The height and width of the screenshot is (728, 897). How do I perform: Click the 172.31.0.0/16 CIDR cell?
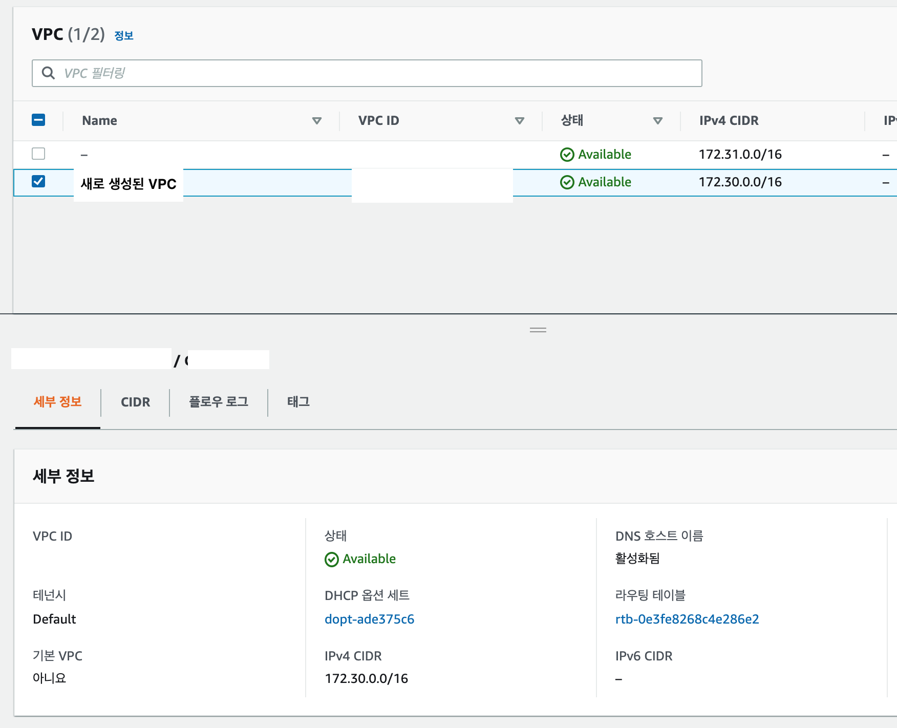tap(740, 154)
